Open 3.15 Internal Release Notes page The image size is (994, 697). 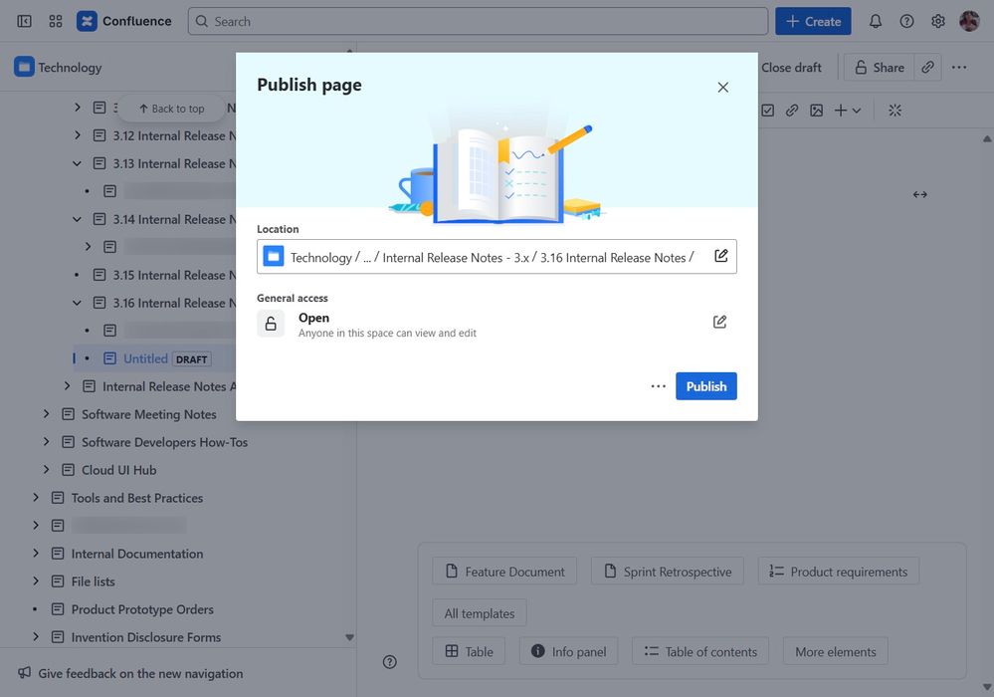(174, 275)
